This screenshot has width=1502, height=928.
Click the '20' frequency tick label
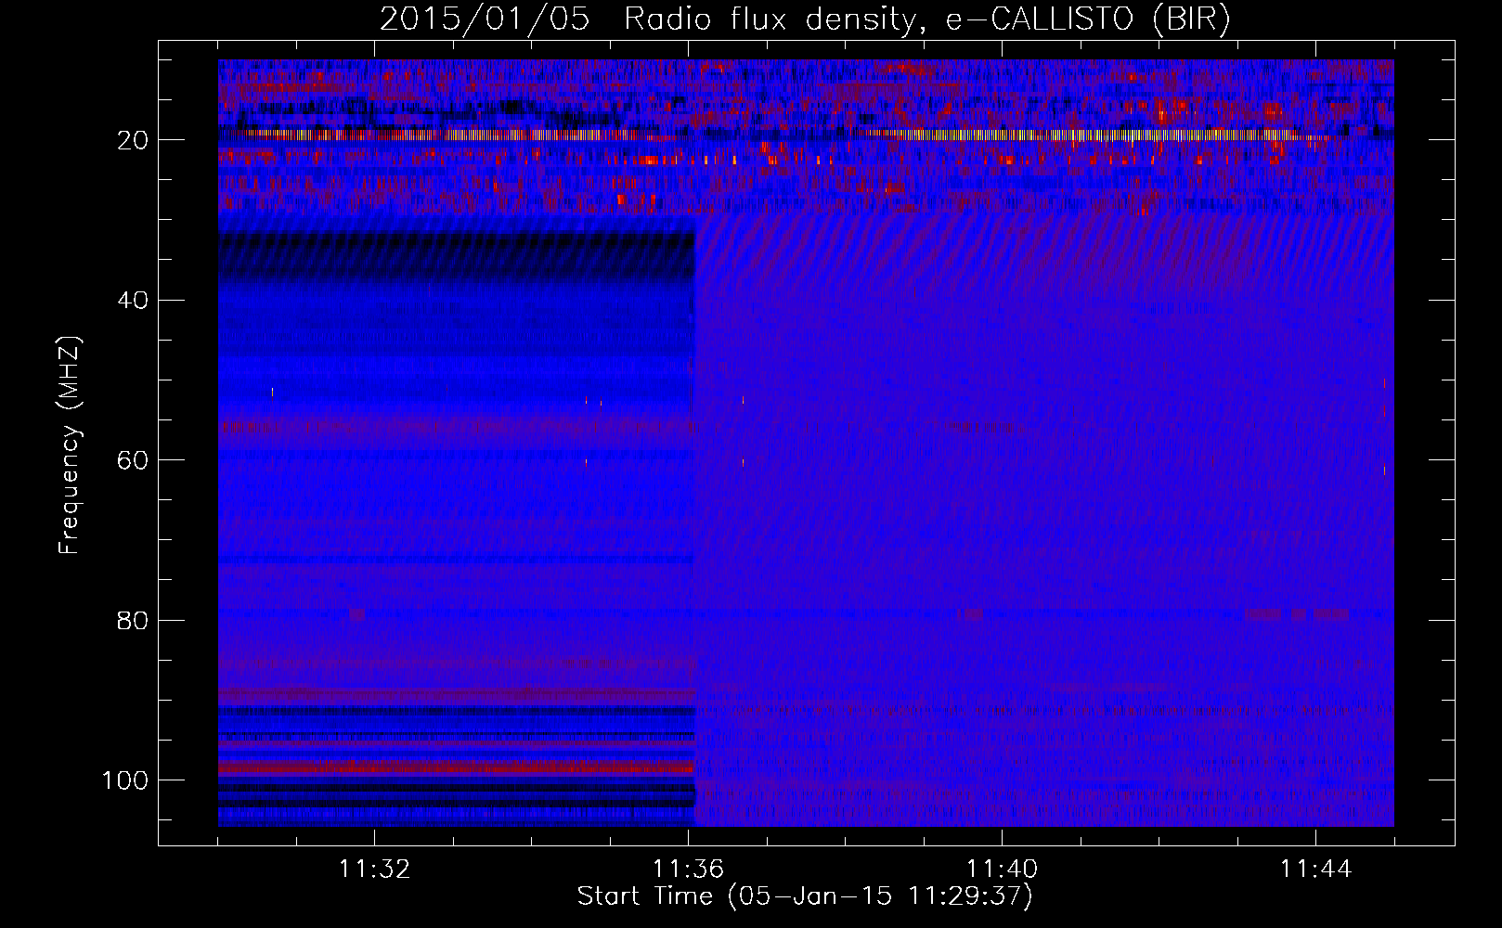click(133, 140)
